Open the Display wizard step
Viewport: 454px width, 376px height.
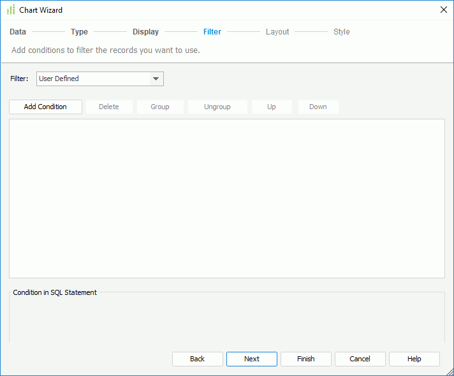click(x=145, y=32)
